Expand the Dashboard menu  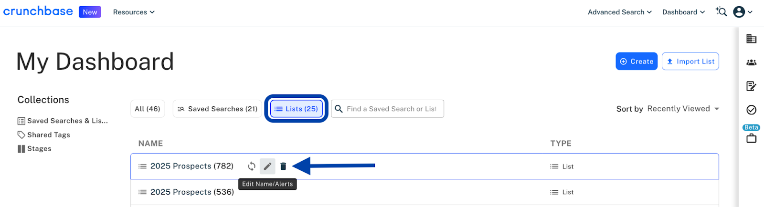pyautogui.click(x=683, y=12)
